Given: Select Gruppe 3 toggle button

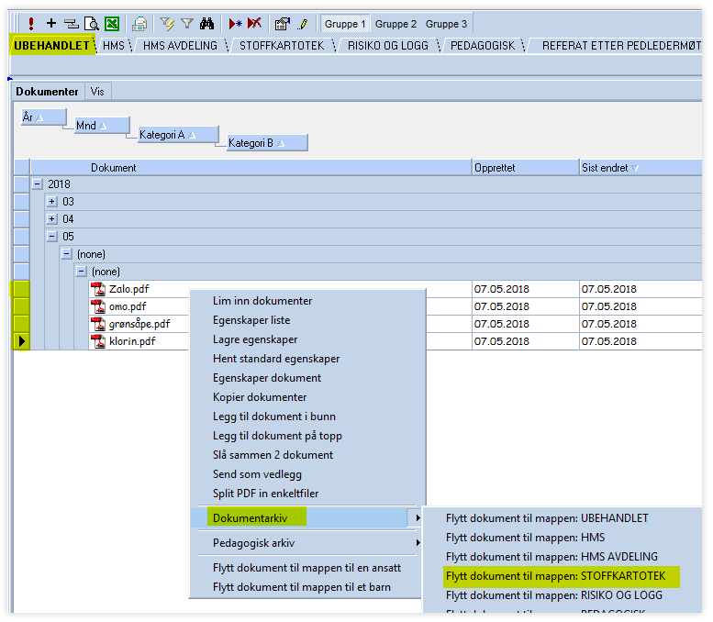Looking at the screenshot, I should point(446,24).
